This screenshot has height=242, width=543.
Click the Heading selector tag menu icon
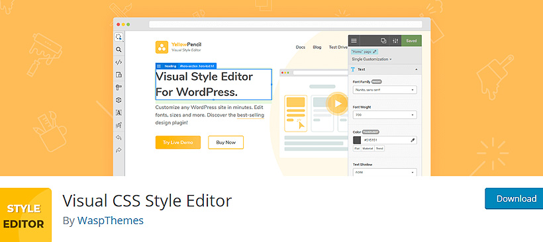click(159, 66)
